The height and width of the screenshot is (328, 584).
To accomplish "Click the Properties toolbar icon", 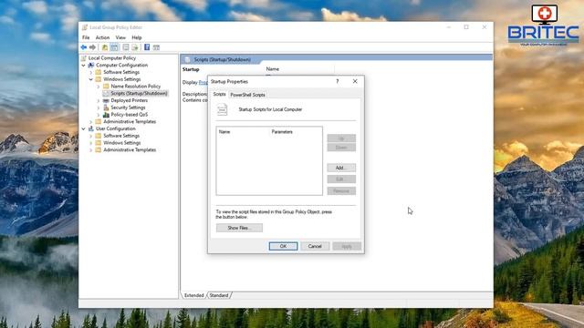I will pos(126,47).
